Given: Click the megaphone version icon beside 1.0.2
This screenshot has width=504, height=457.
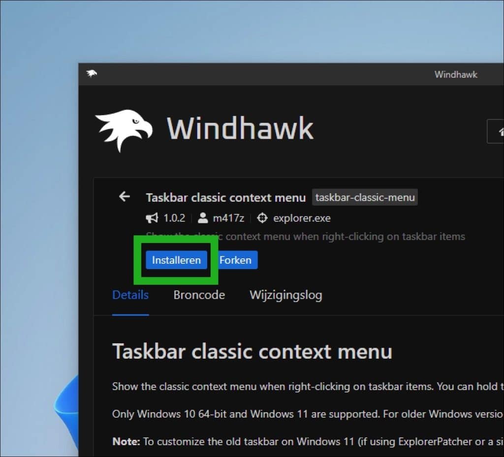Looking at the screenshot, I should (152, 218).
